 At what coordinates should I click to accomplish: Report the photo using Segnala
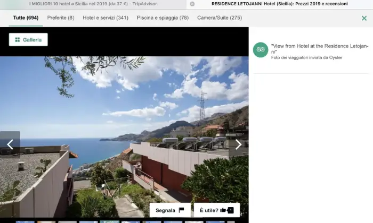[x=170, y=210]
